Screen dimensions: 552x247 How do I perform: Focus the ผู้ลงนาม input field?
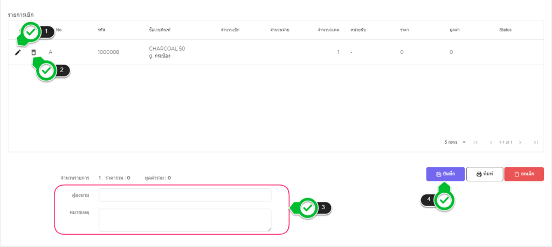pyautogui.click(x=185, y=195)
